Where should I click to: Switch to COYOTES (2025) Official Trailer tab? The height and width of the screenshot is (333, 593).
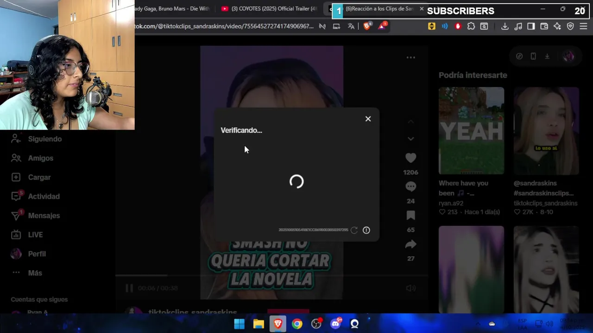point(270,9)
